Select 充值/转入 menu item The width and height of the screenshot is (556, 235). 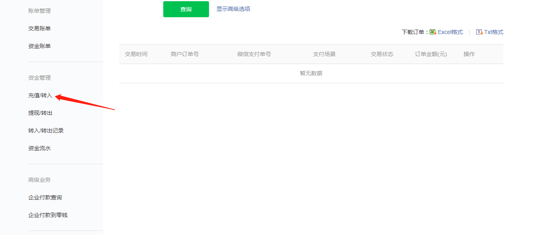[x=41, y=96]
